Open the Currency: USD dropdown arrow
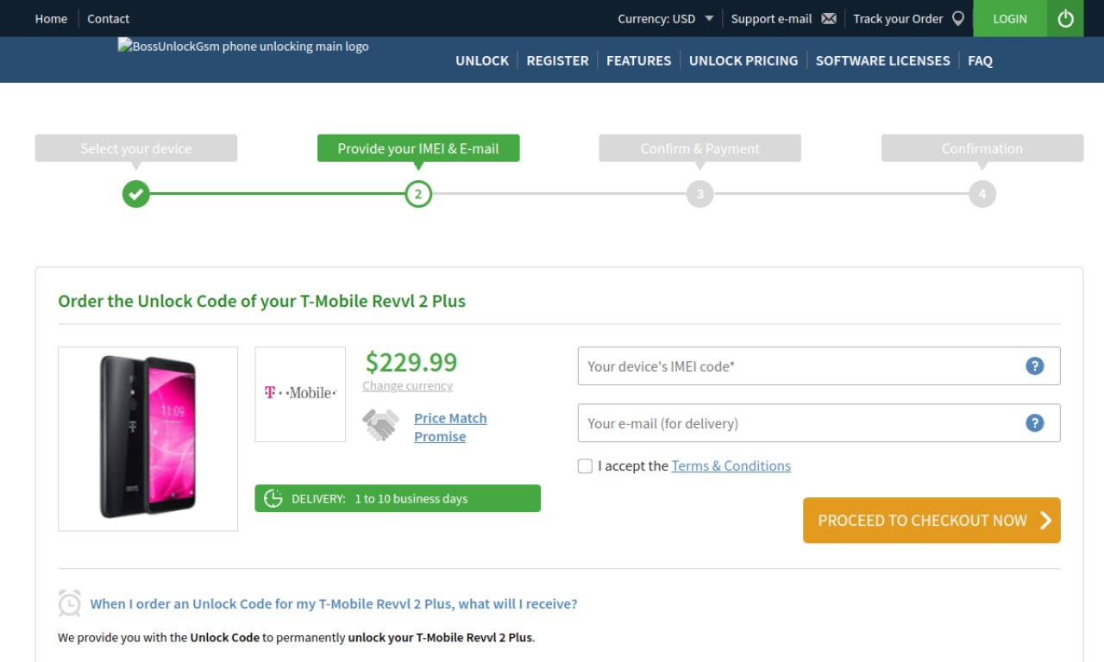This screenshot has height=662, width=1104. click(709, 18)
